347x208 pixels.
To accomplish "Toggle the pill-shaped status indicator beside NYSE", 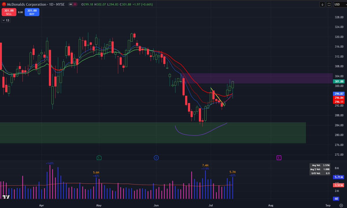I will point(73,4).
